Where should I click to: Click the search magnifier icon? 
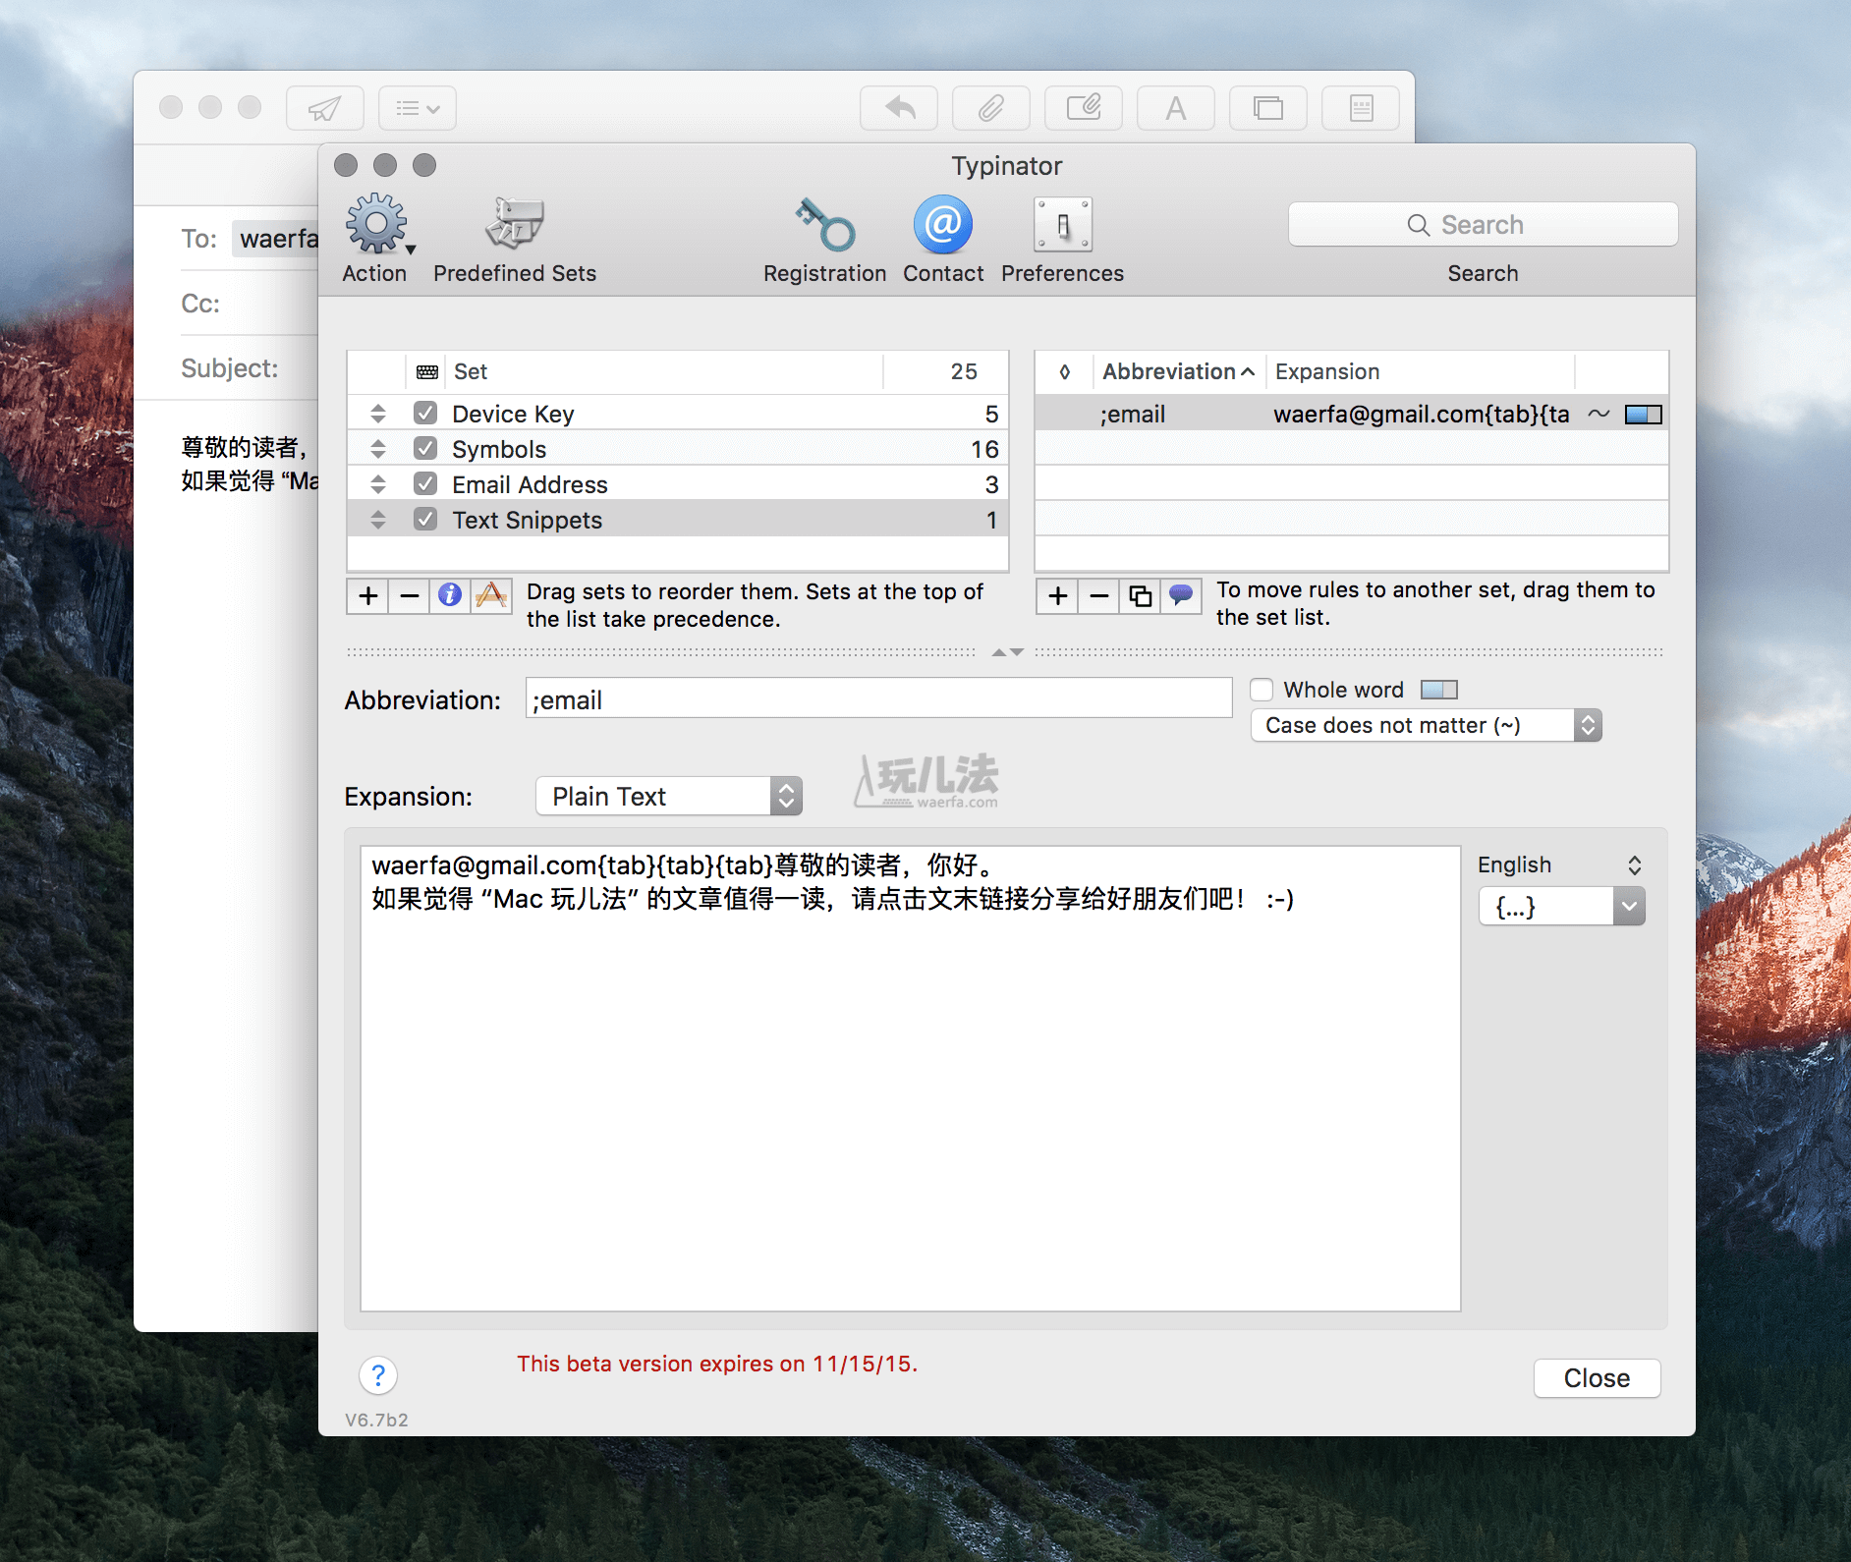[1418, 225]
